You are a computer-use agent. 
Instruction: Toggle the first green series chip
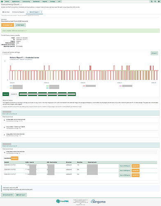(x=23, y=94)
